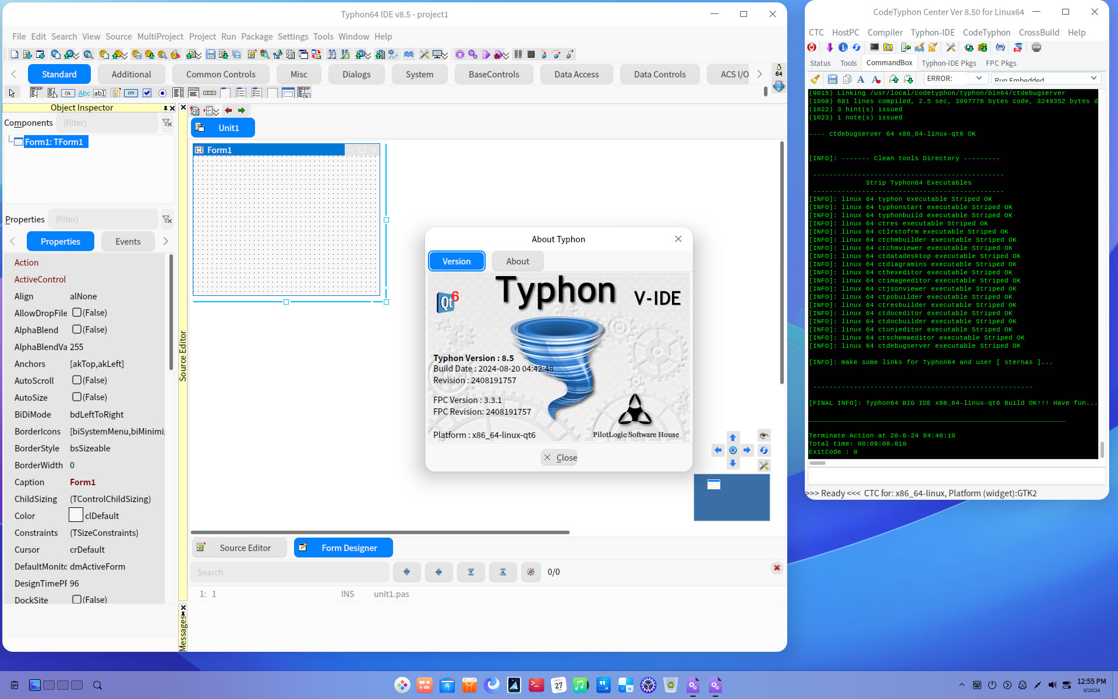Click right chevron next to Events tab
The height and width of the screenshot is (699, 1118).
(165, 241)
